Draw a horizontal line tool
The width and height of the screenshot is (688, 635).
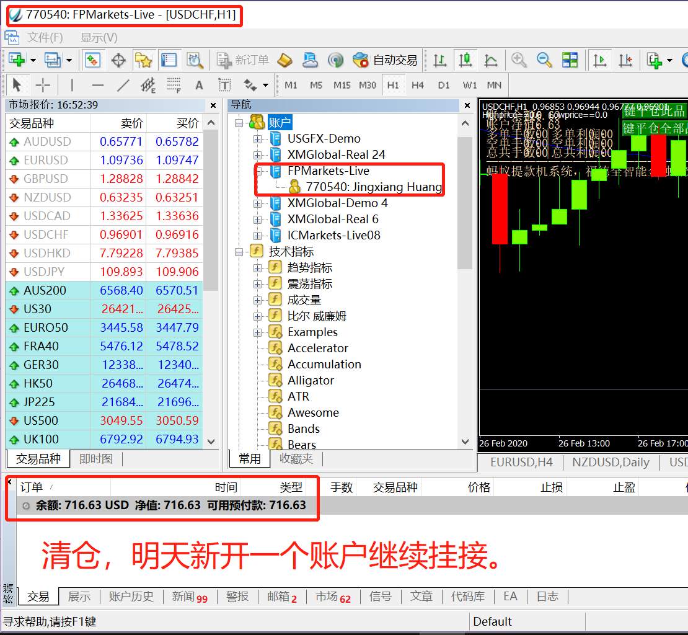click(x=98, y=85)
